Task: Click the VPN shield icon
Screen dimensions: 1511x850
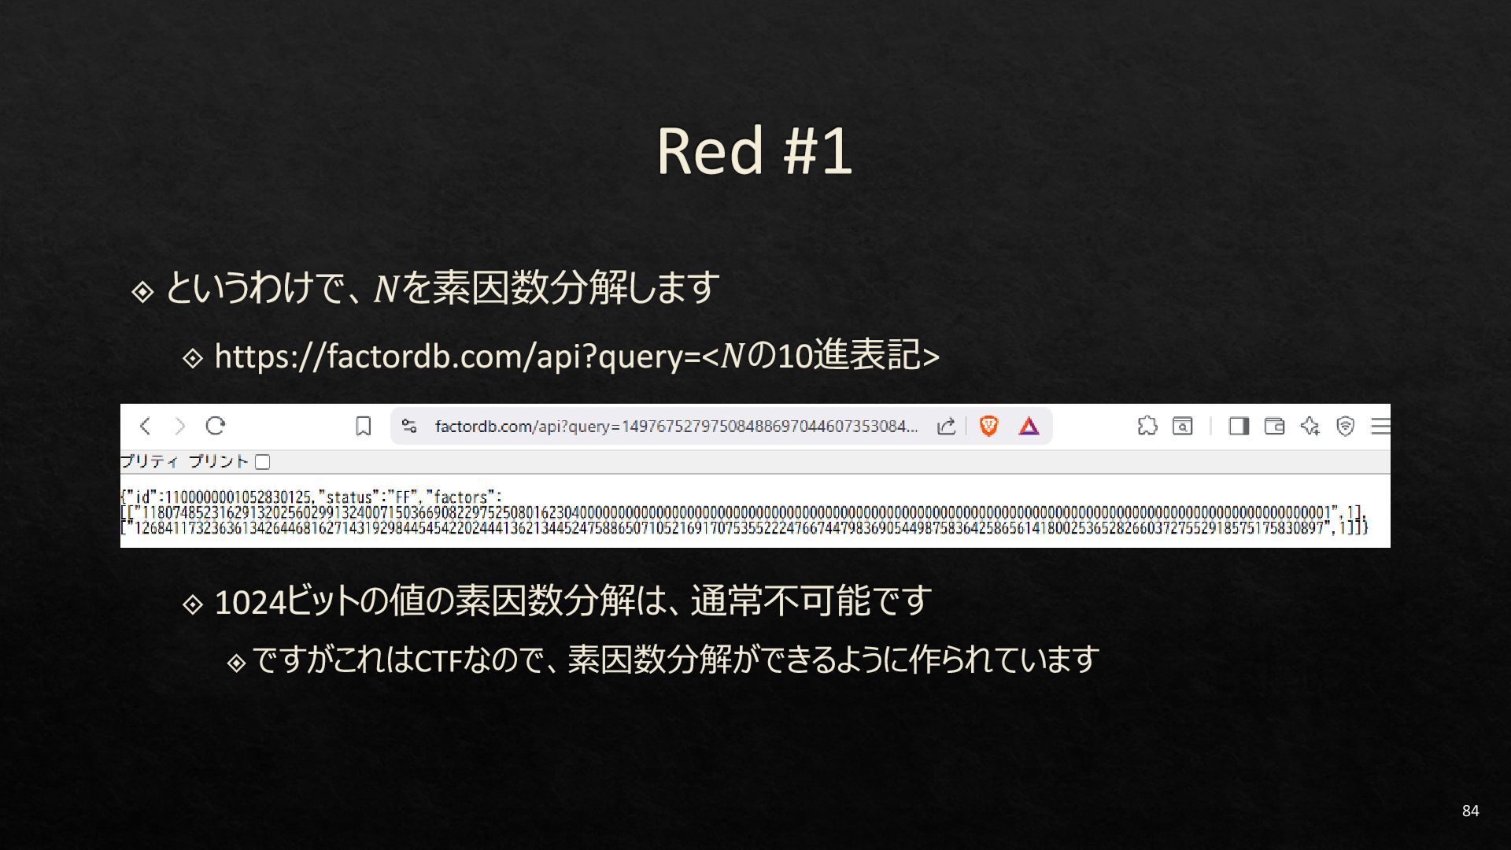Action: click(x=1345, y=426)
